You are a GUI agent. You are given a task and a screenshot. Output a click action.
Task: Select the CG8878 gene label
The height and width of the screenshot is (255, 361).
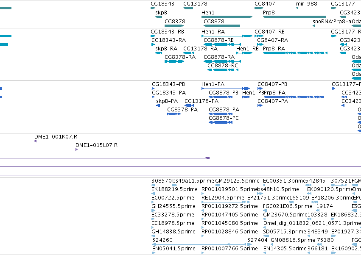coord(214,21)
